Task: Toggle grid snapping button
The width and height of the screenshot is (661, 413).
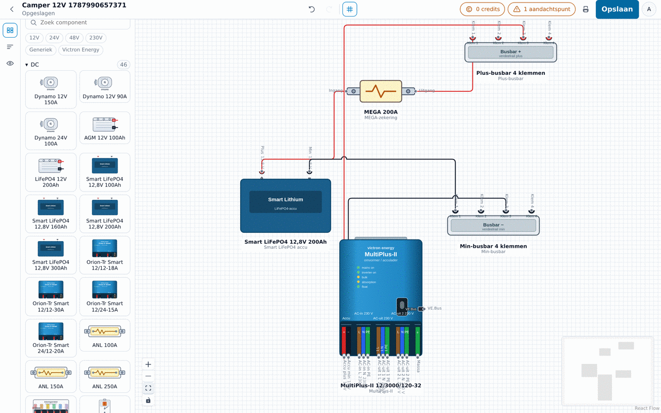Action: (350, 9)
